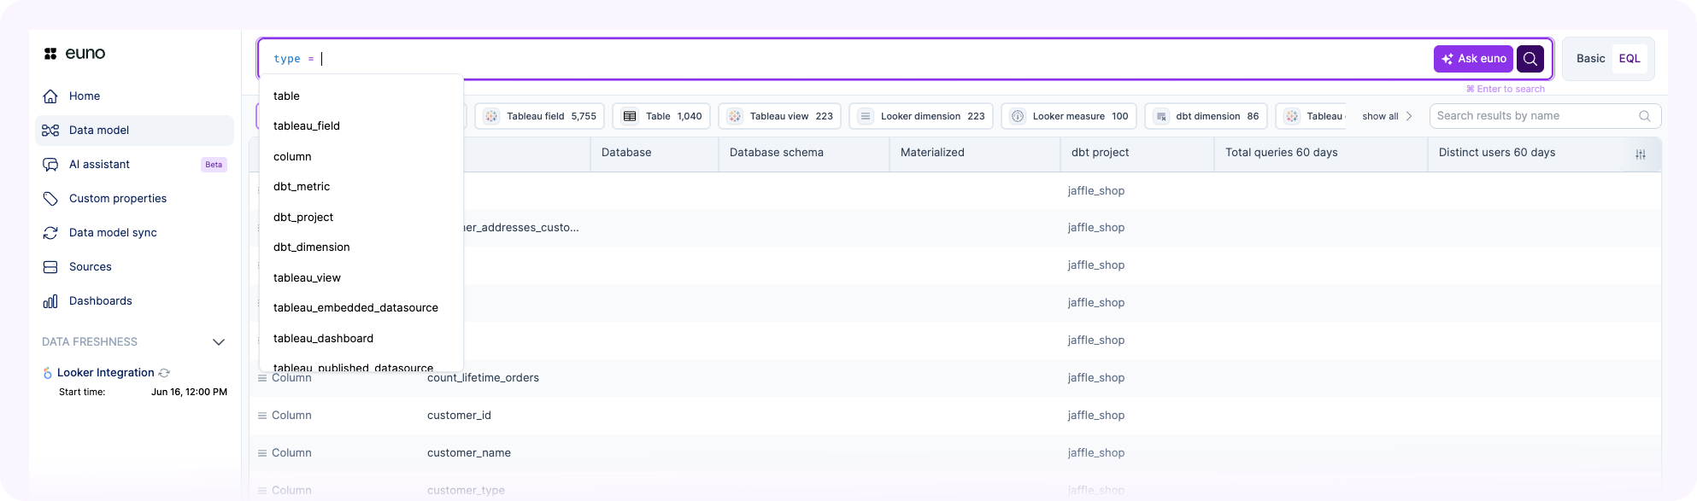Filter by the Looker measure chip
Viewport: 1697px width, 501px height.
point(1068,116)
